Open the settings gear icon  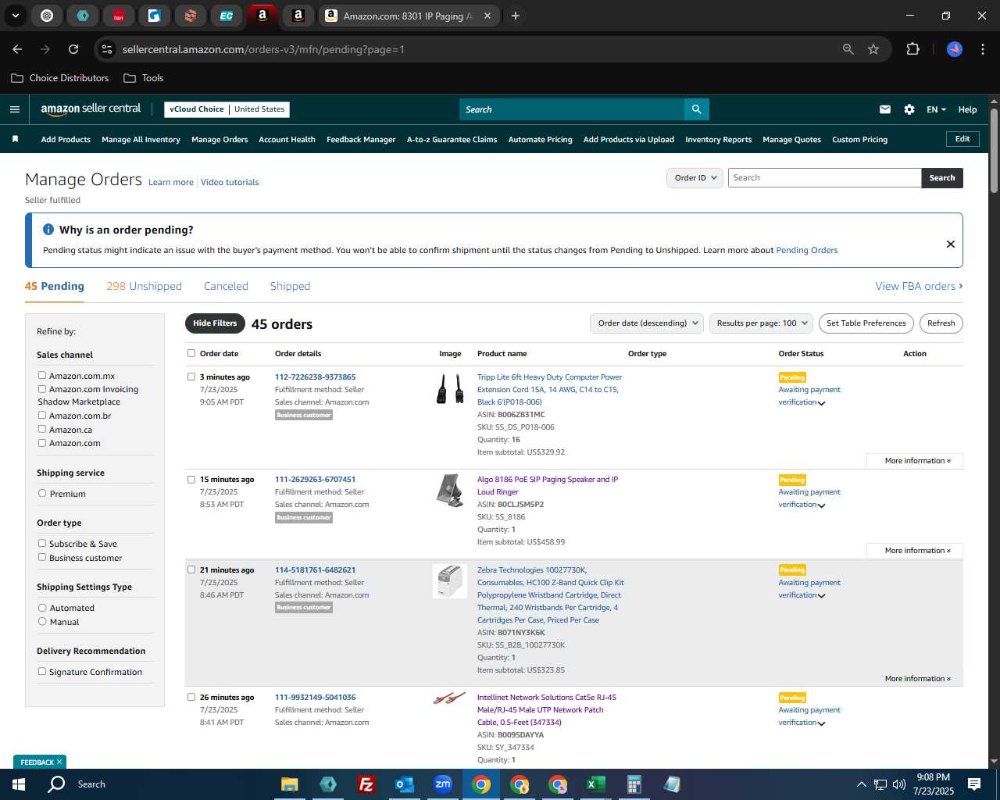[909, 109]
